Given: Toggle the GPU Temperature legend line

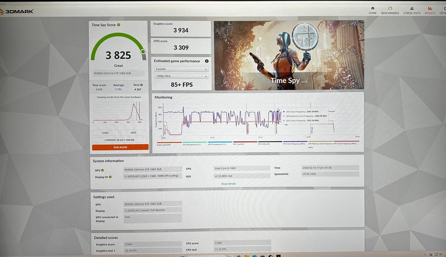Looking at the screenshot, I should click(x=220, y=143).
